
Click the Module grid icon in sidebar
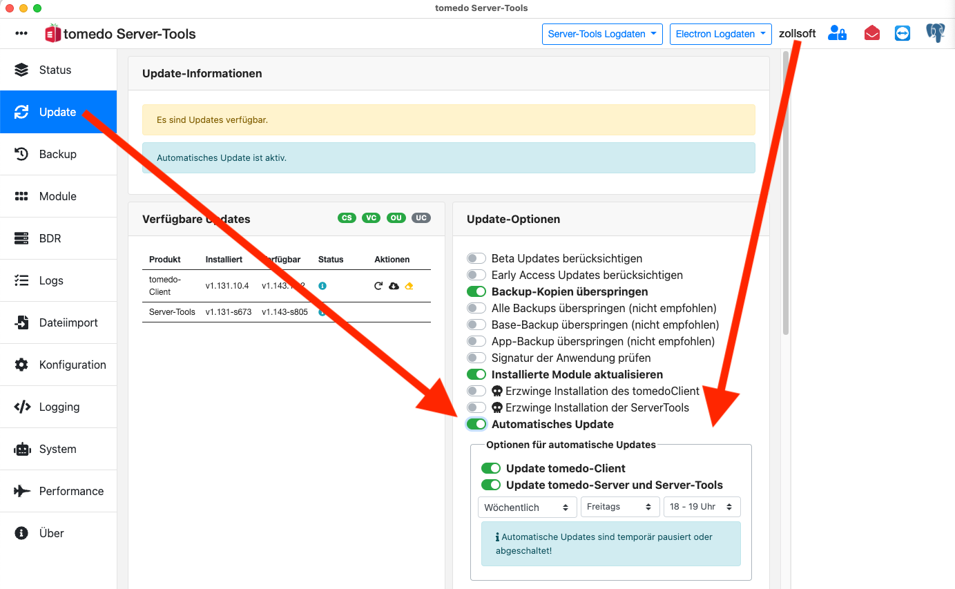click(21, 196)
